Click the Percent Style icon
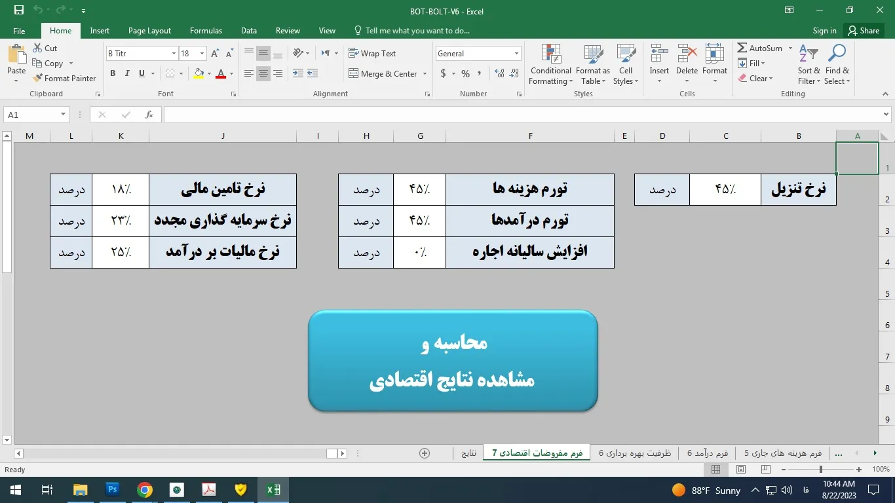This screenshot has width=895, height=503. [465, 74]
